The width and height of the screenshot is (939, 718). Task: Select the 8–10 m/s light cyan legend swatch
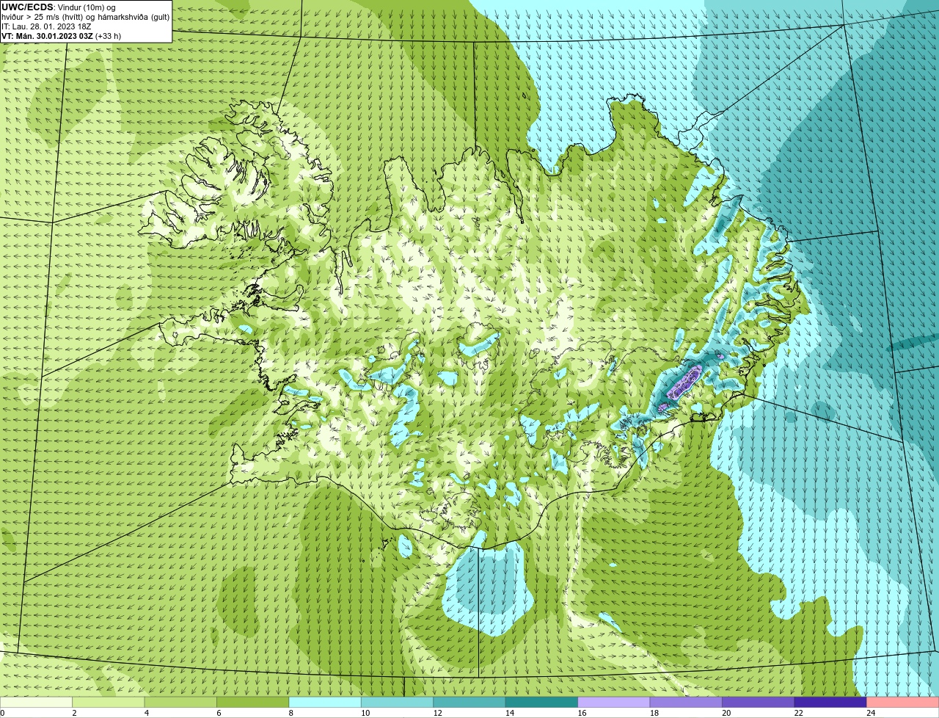point(325,702)
